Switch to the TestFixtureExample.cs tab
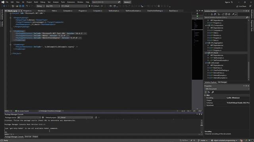Screen dimensions: 254x142 point(133,11)
